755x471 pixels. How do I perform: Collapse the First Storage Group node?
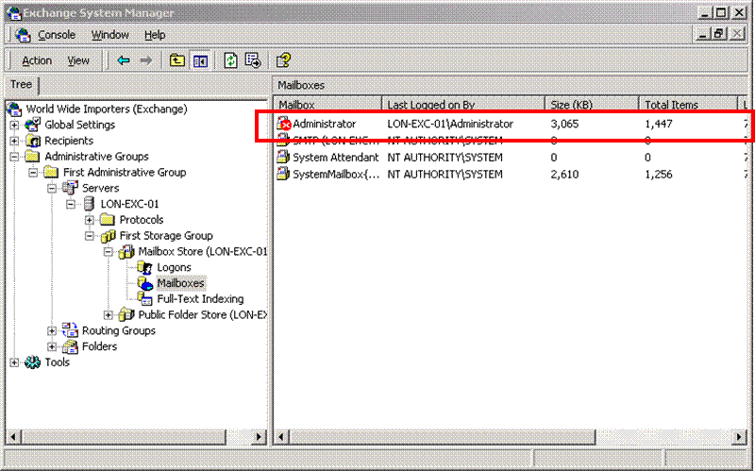point(90,236)
